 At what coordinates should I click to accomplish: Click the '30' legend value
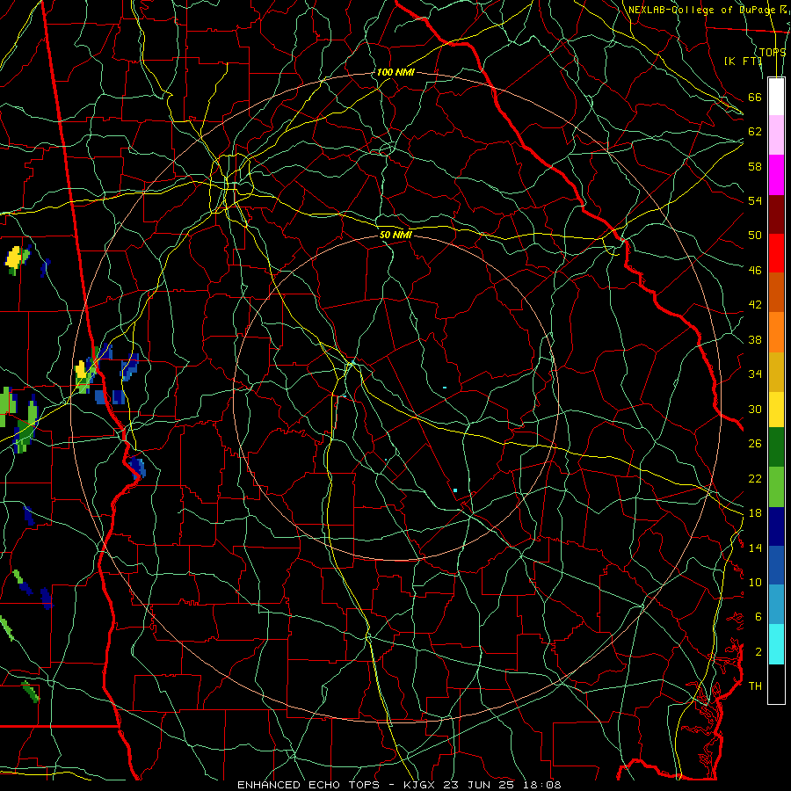pos(755,409)
